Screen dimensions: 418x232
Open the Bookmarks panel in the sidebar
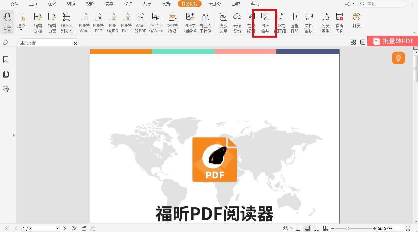click(6, 59)
